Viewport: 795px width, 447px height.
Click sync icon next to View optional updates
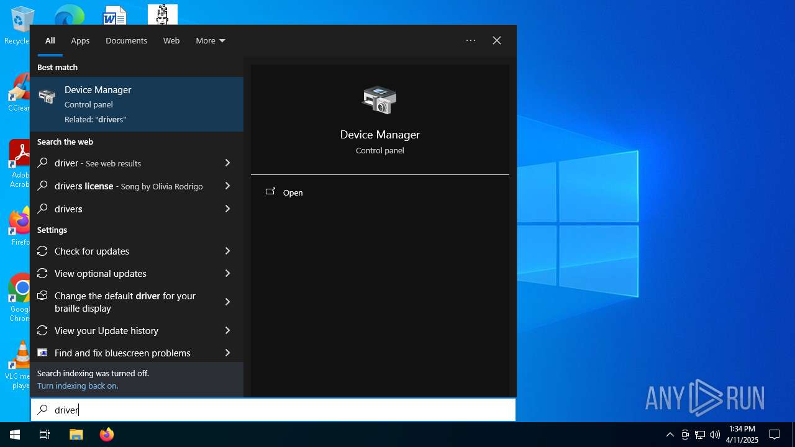42,273
